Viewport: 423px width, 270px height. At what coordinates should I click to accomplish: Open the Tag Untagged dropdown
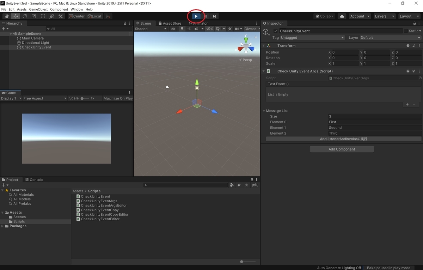click(313, 38)
